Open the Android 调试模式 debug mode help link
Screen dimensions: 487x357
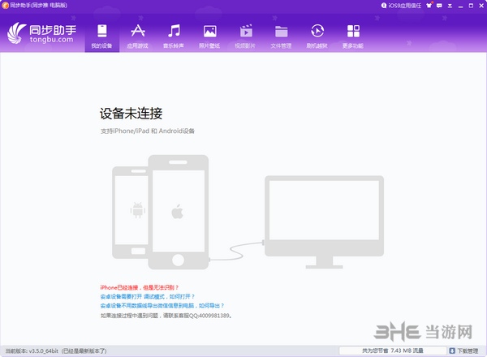coord(148,297)
